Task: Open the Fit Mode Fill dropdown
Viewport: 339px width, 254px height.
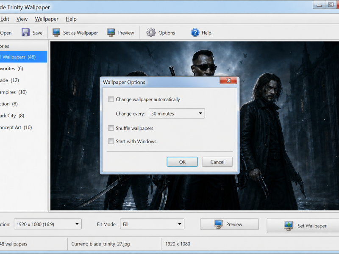Action: coord(152,224)
